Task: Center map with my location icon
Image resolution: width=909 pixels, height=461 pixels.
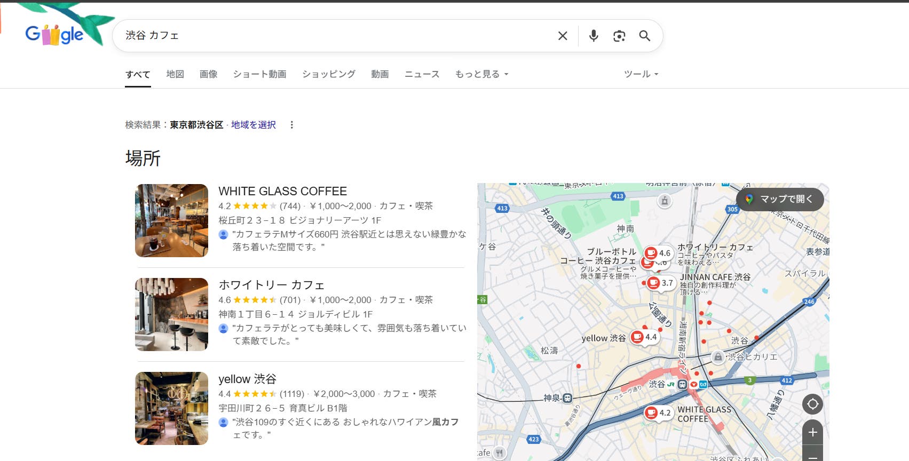Action: [812, 404]
